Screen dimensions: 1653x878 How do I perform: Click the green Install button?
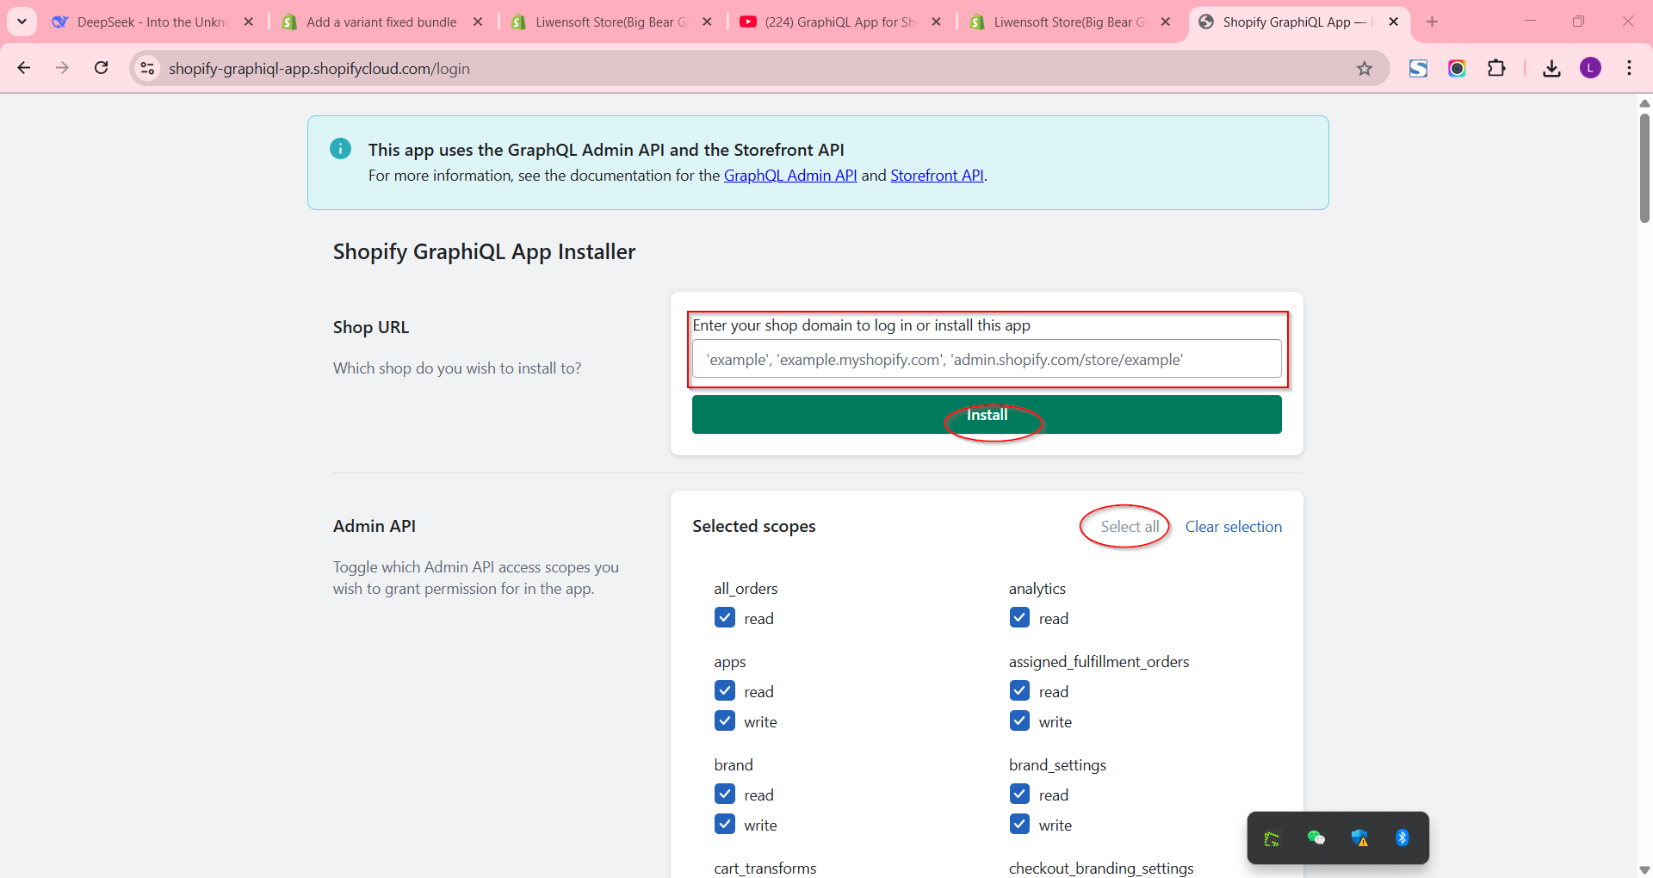[x=987, y=415]
